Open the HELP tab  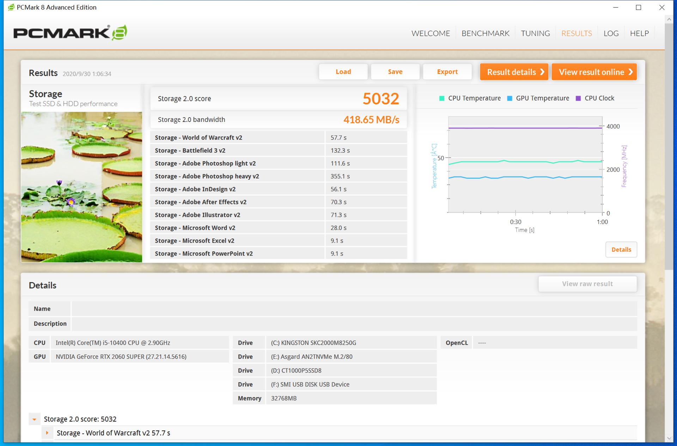(x=639, y=33)
